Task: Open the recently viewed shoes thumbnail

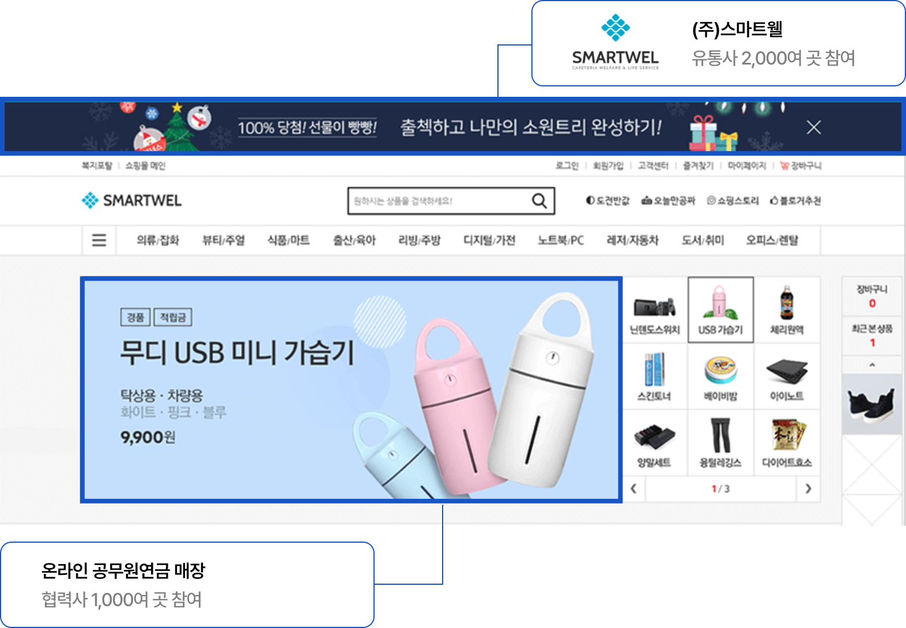Action: tap(872, 404)
